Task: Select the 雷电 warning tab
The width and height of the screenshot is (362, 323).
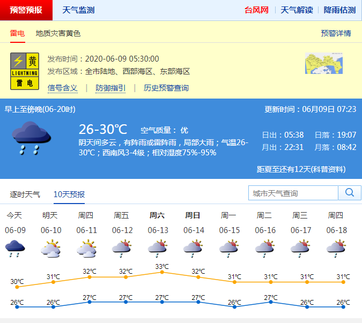Action: point(17,33)
